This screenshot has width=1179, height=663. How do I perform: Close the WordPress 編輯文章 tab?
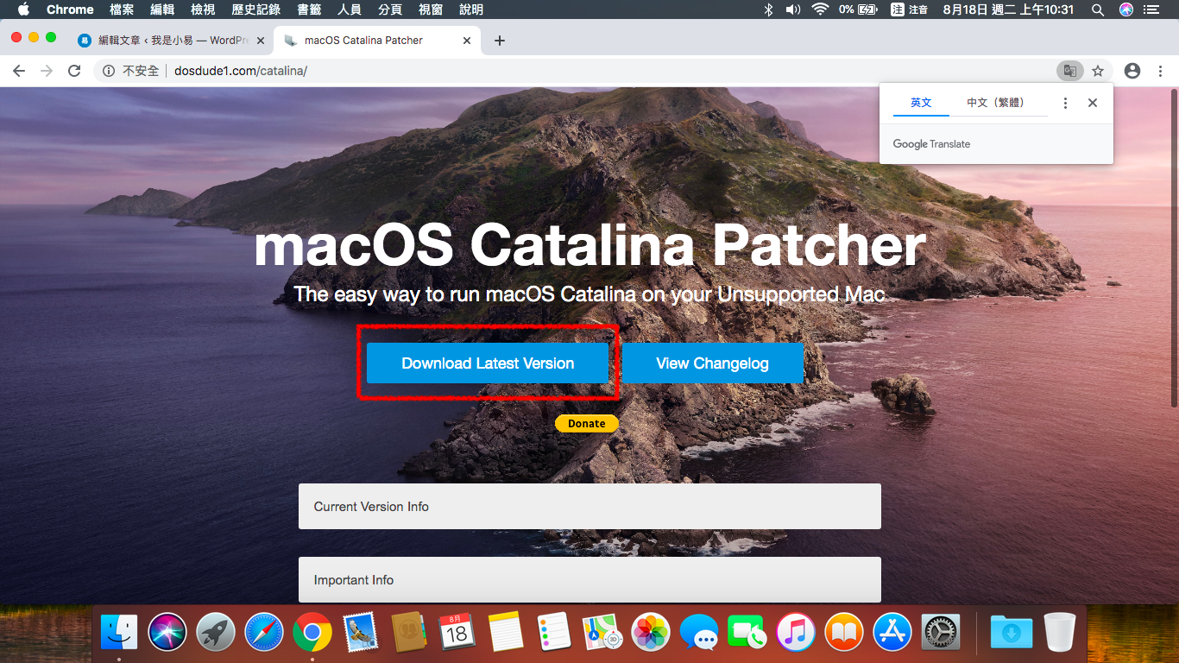pyautogui.click(x=261, y=41)
